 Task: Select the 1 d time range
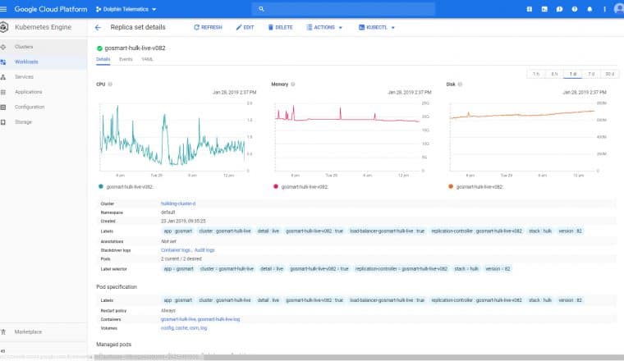[x=572, y=74]
